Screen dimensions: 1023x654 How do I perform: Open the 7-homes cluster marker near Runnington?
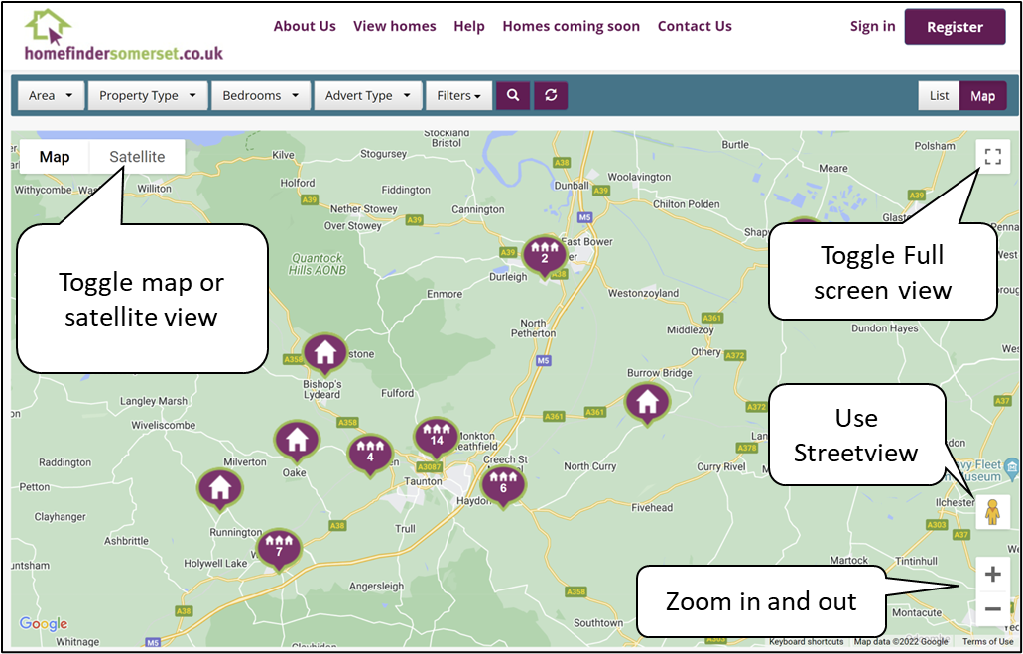coord(279,549)
